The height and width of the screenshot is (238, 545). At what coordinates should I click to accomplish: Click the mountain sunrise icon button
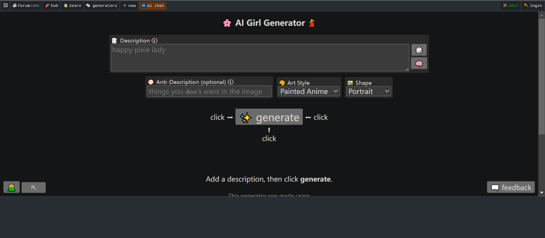pyautogui.click(x=11, y=187)
